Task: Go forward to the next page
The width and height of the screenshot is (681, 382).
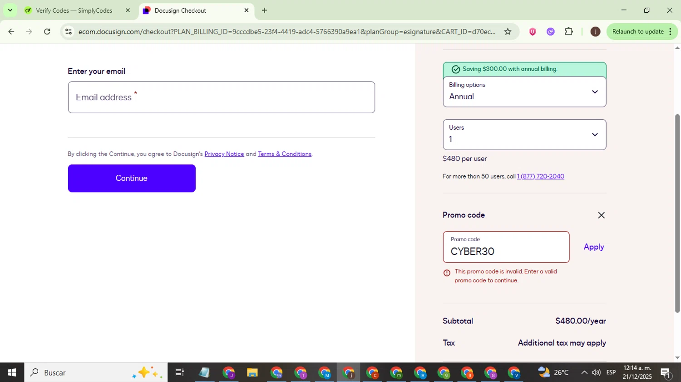Action: pyautogui.click(x=29, y=32)
